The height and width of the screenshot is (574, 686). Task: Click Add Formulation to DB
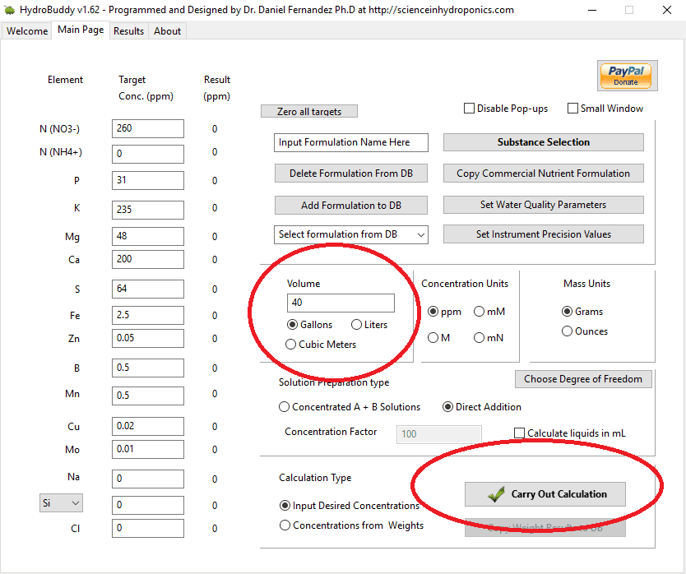pyautogui.click(x=351, y=206)
